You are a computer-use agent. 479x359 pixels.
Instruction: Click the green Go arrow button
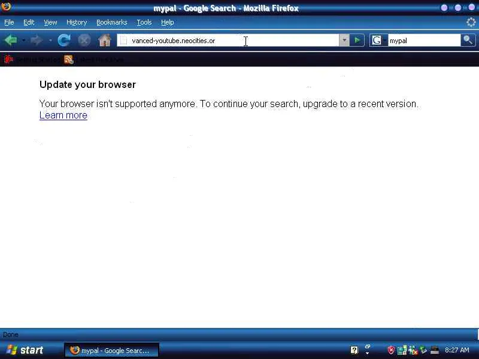point(357,40)
